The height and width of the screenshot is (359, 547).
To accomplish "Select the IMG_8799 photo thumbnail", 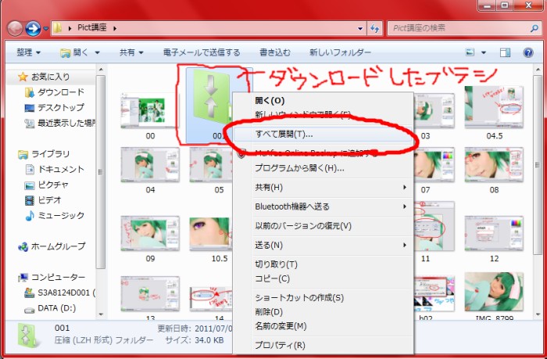I will [494, 292].
